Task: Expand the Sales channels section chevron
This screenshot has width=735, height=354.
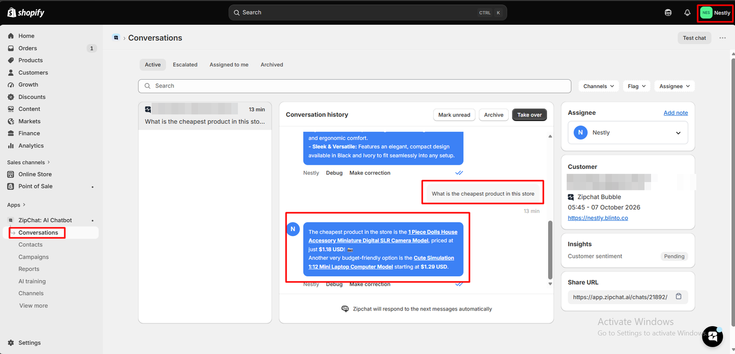Action: tap(49, 163)
